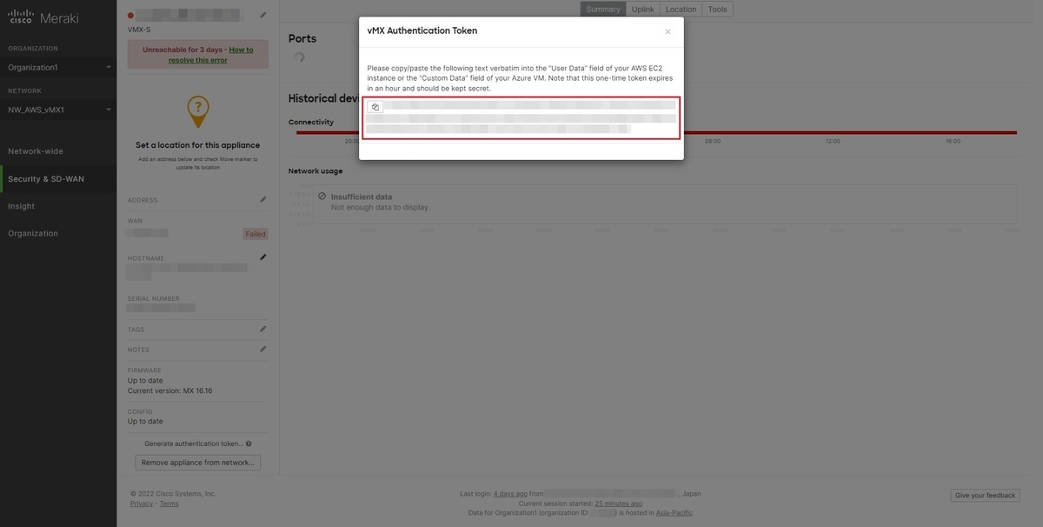The image size is (1043, 527).
Task: Edit the Address field pencil icon
Action: click(263, 200)
